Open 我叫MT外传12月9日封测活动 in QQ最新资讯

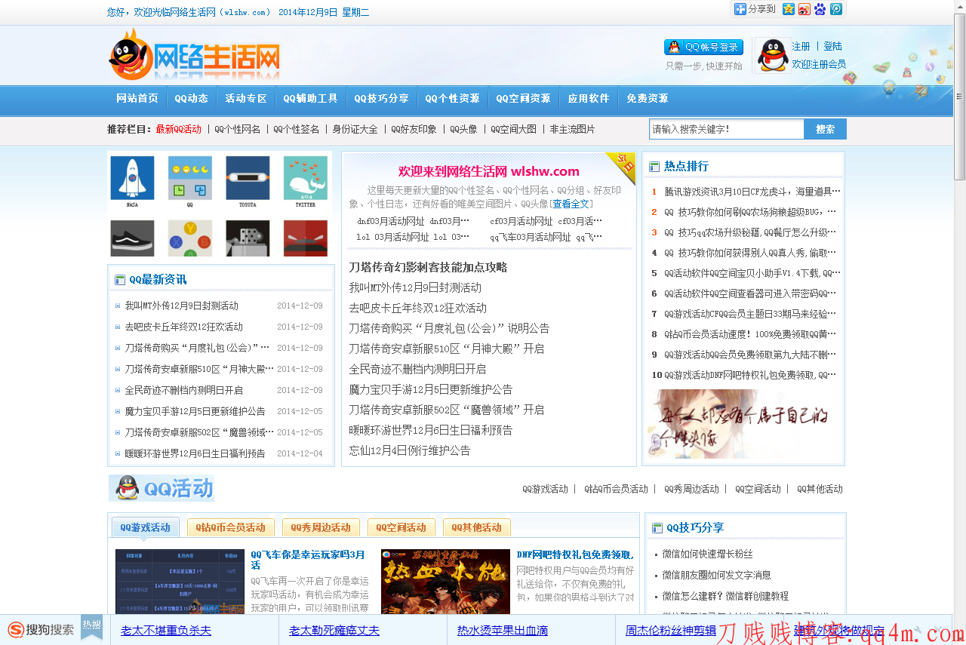(181, 306)
